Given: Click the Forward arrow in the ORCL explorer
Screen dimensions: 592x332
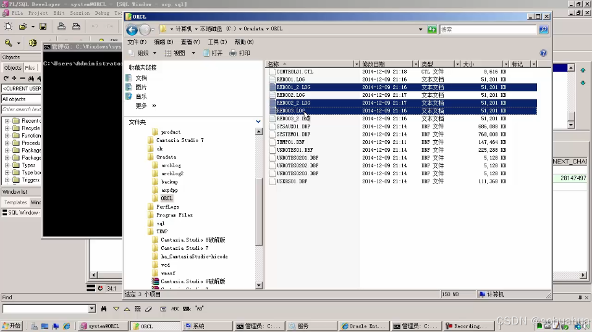Looking at the screenshot, I should pos(145,30).
